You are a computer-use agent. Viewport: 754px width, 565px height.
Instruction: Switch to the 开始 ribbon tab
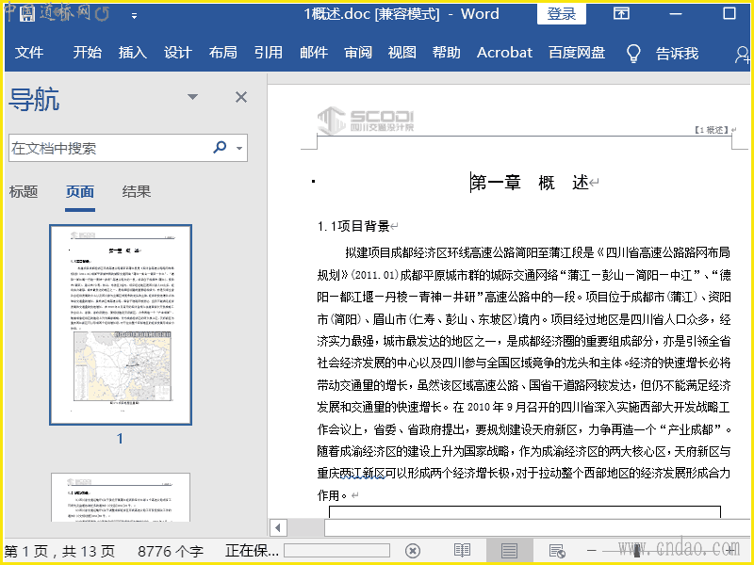[87, 52]
